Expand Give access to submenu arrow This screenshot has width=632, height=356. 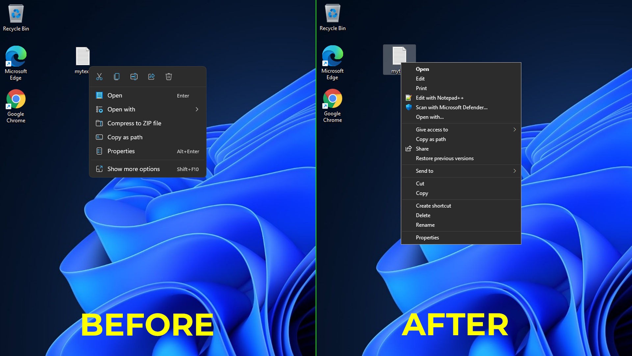click(x=515, y=130)
